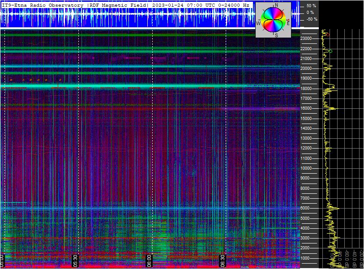Image resolution: width=364 pixels, height=269 pixels.
Task: Click the S letter below the compass
Action: click(276, 35)
